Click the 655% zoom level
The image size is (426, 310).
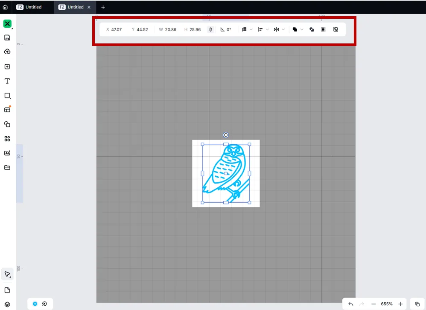click(x=387, y=304)
